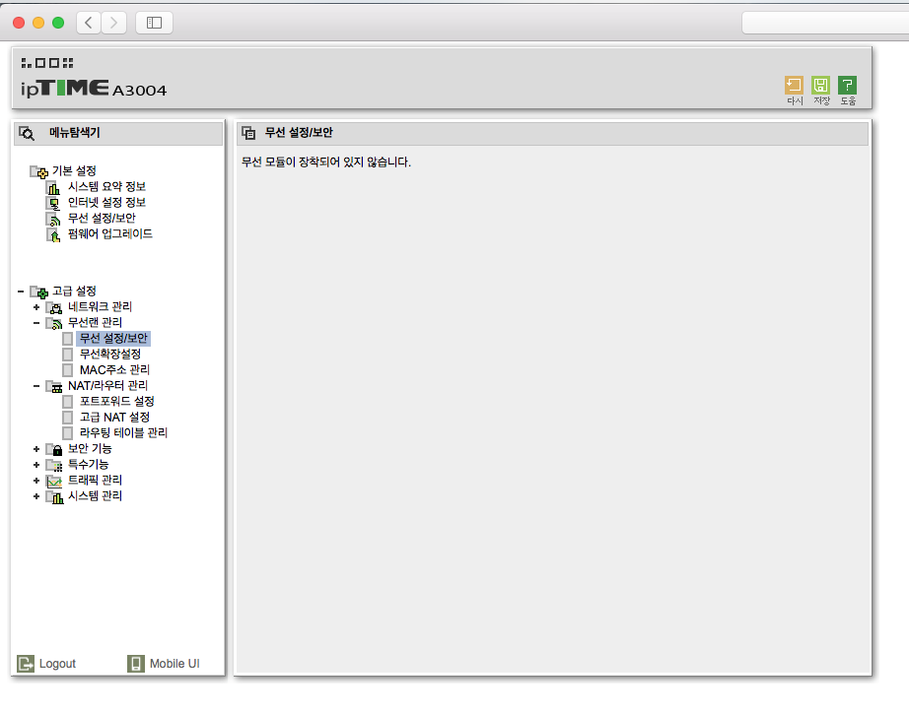Click the browser address bar
Screen dimensions: 909x714
(825, 23)
